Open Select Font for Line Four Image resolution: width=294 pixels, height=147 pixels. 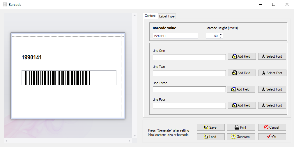point(272,105)
